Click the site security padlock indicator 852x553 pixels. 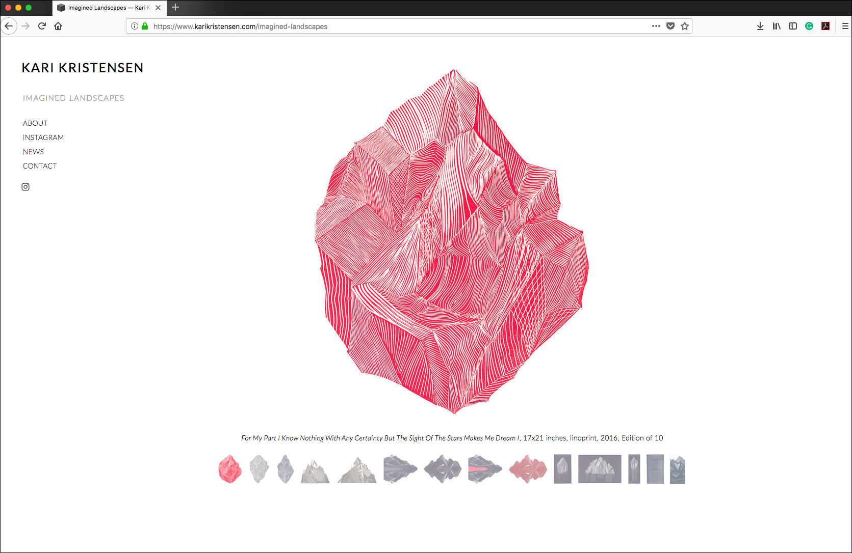click(144, 26)
